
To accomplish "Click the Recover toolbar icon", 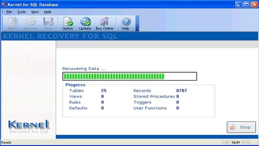I will [30, 24].
